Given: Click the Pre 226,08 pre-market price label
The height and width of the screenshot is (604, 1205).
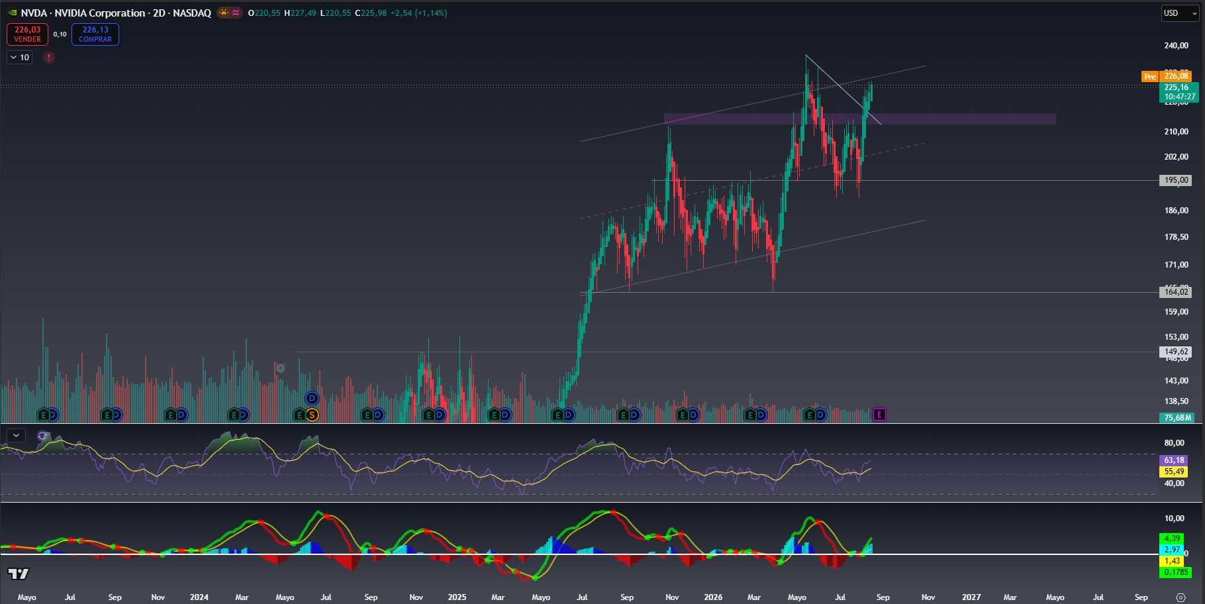Looking at the screenshot, I should click(x=1167, y=76).
